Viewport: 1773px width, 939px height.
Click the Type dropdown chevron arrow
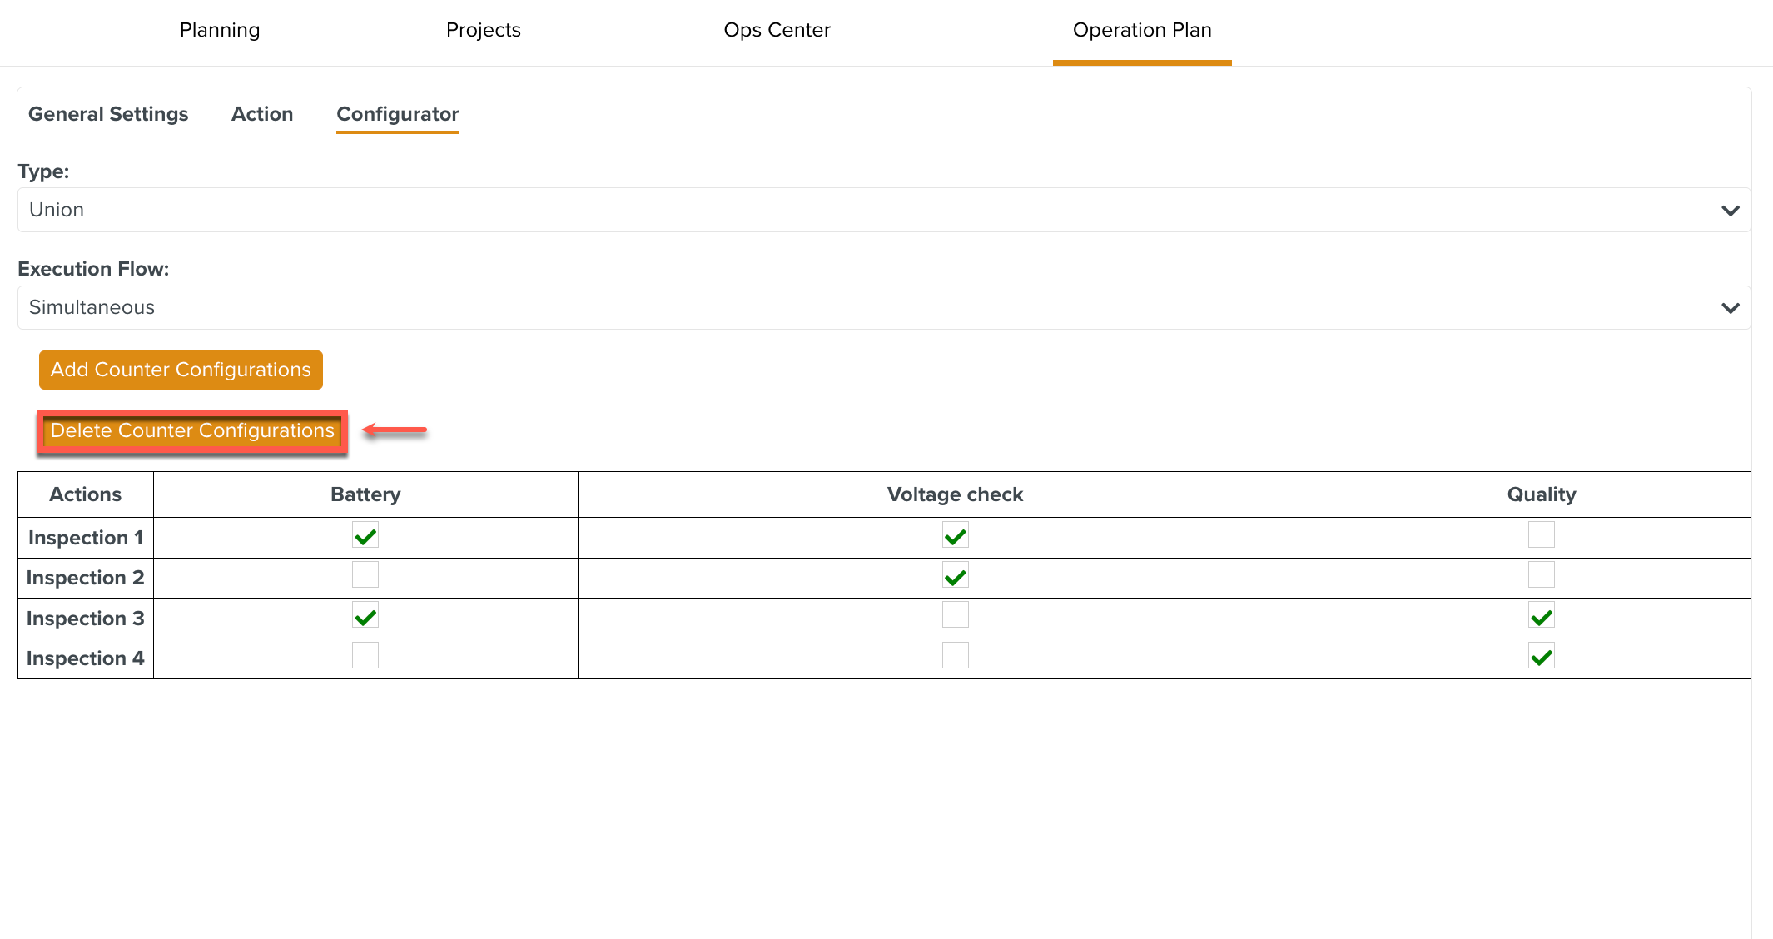1730,211
